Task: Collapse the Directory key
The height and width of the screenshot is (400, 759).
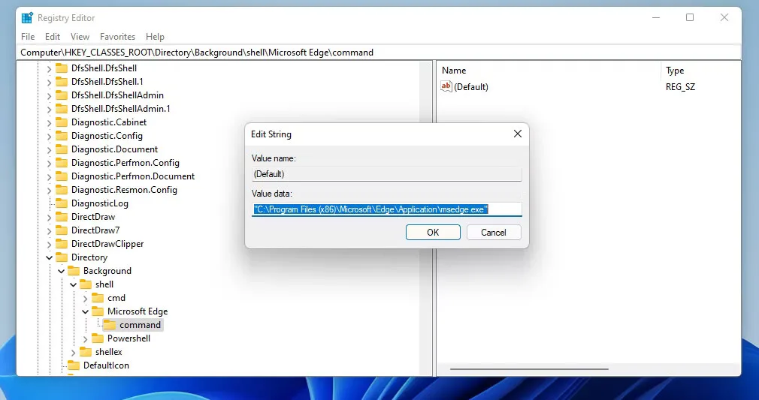Action: pyautogui.click(x=49, y=258)
